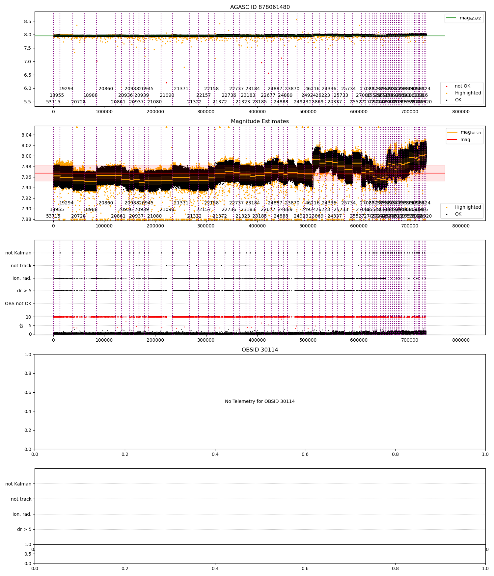Click the 7.98 y-axis tick label

[26, 167]
